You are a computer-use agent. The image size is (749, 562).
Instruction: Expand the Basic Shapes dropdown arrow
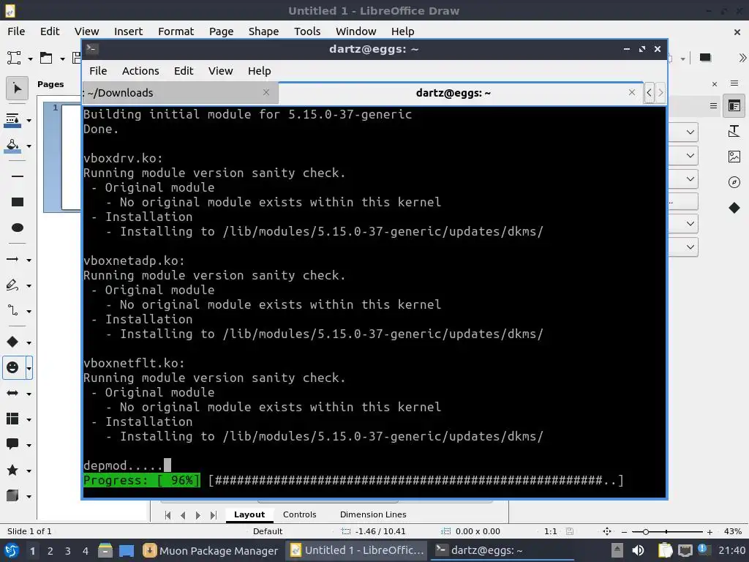point(29,342)
